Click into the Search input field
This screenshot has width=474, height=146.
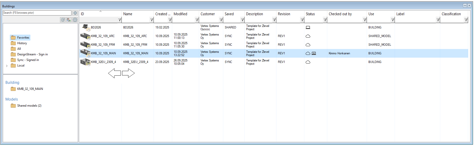pos(37,13)
